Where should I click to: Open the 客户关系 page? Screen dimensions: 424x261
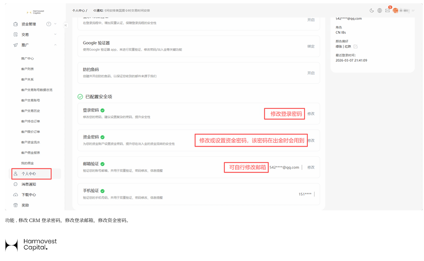[27, 80]
